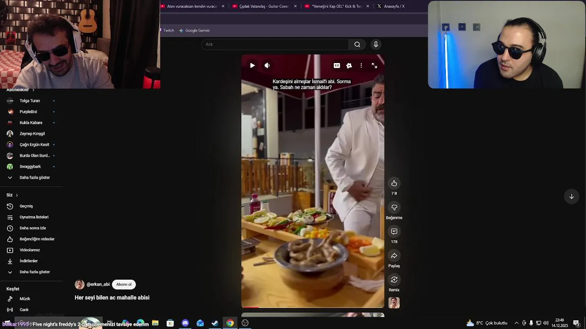Open the system volume tray icon
The width and height of the screenshot is (586, 329).
click(x=546, y=323)
